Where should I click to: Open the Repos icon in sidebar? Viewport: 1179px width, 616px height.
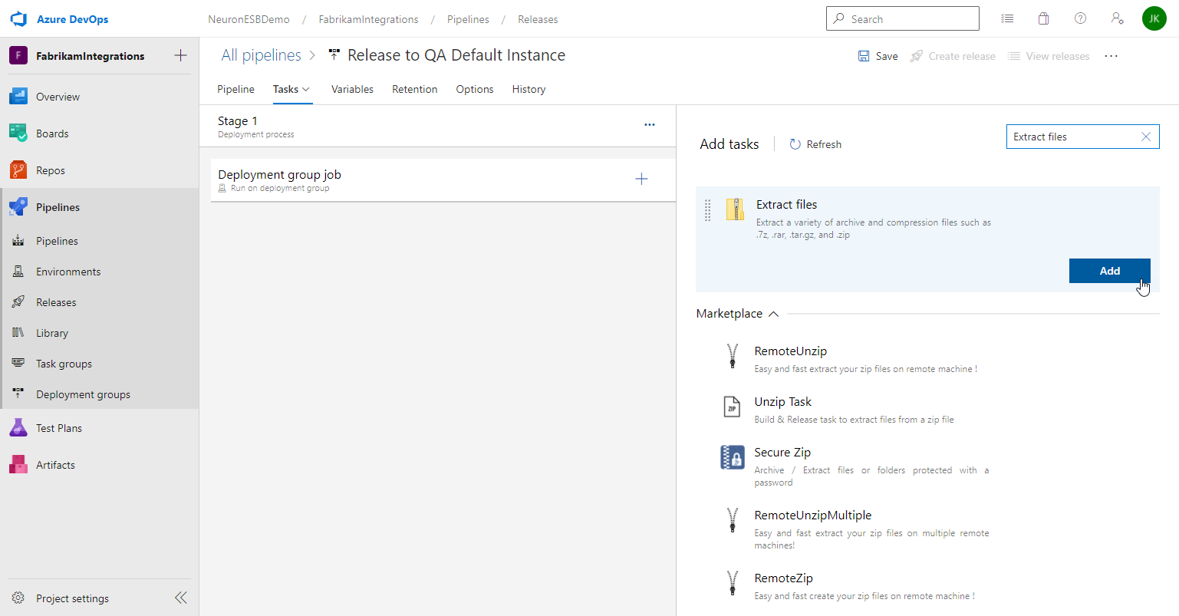[18, 170]
